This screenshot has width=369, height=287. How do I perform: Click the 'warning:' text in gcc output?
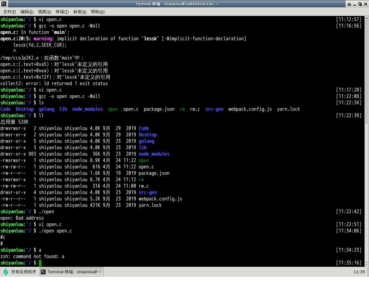44,38
